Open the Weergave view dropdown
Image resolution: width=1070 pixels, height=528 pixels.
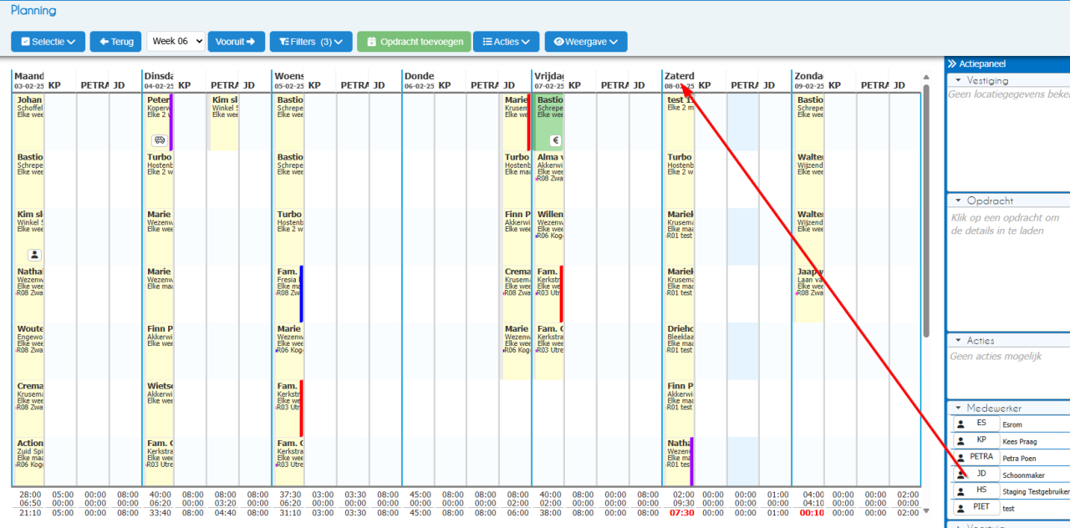pyautogui.click(x=586, y=42)
